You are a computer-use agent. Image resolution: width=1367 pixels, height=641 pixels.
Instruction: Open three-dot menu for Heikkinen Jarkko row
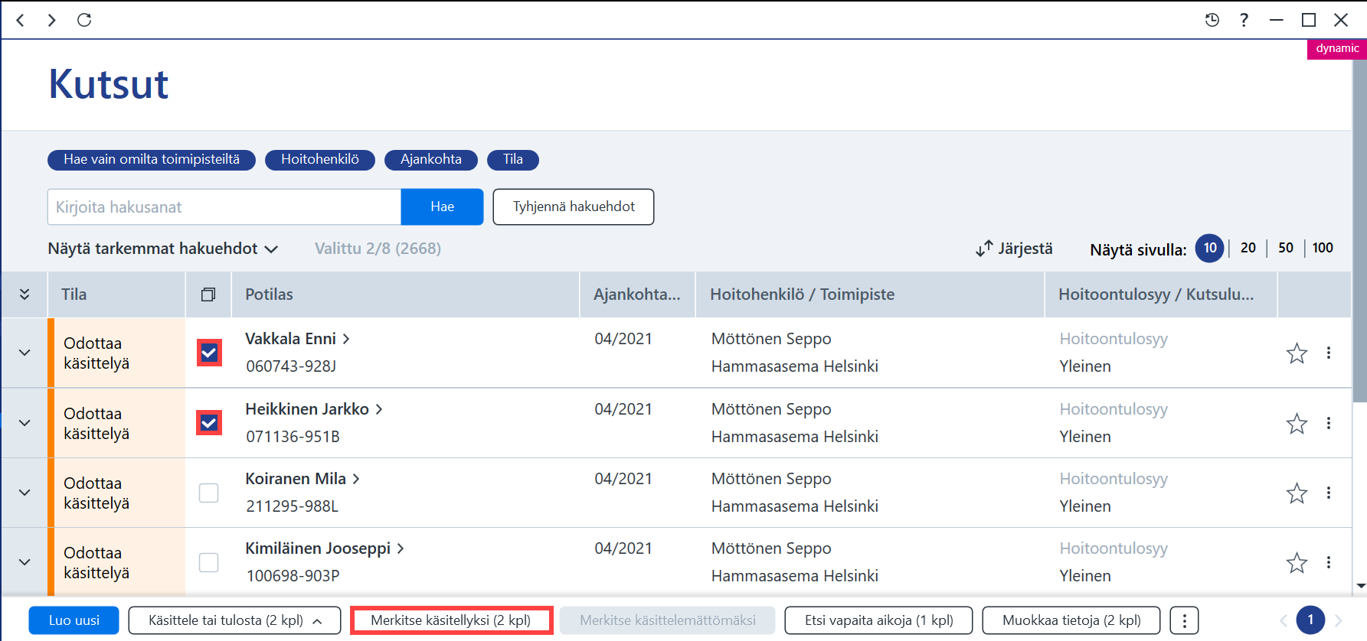point(1329,423)
